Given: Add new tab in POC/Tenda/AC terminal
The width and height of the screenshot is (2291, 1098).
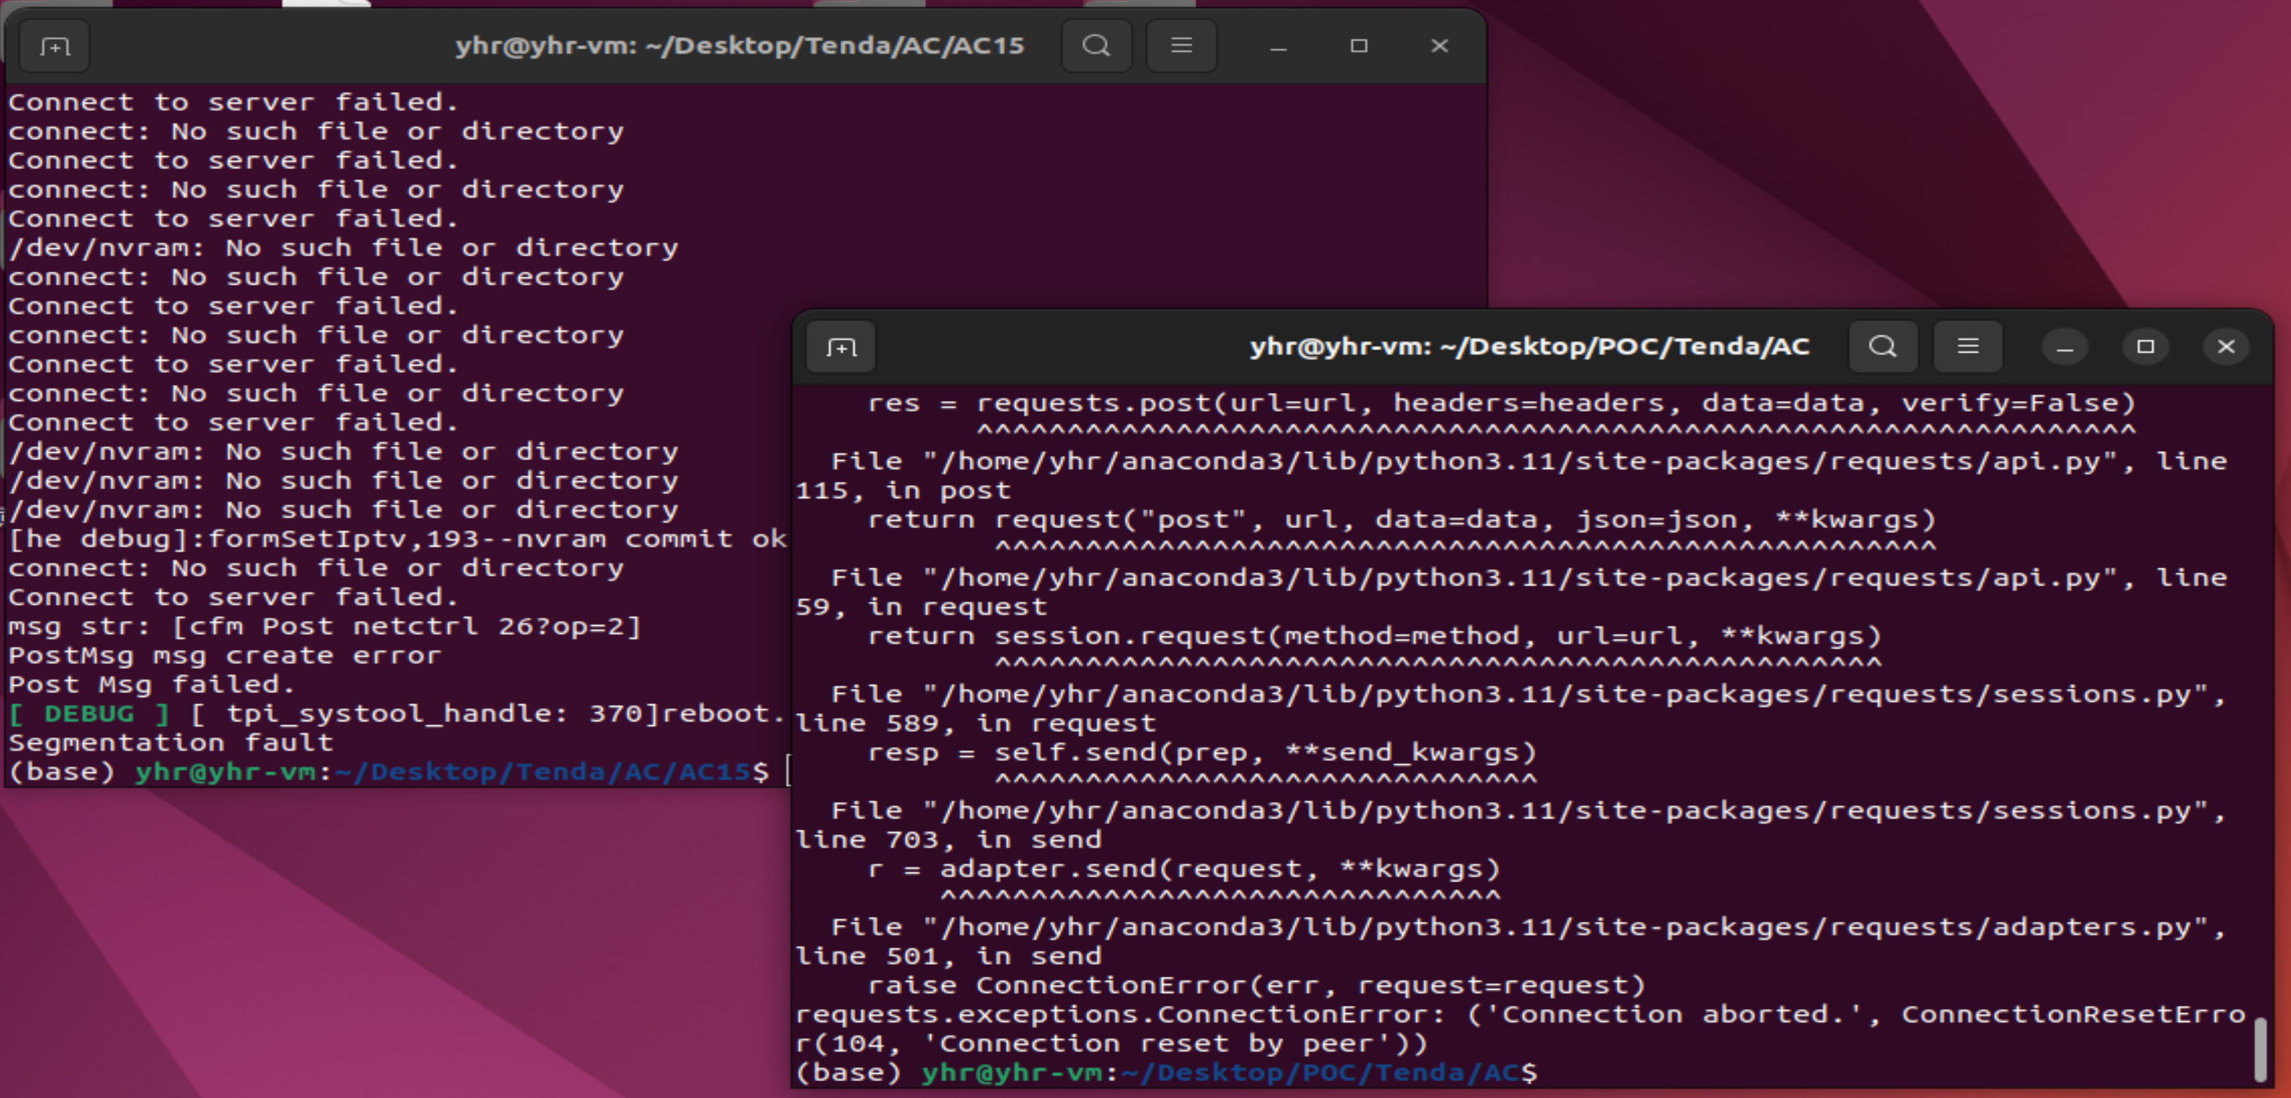Looking at the screenshot, I should [x=840, y=347].
